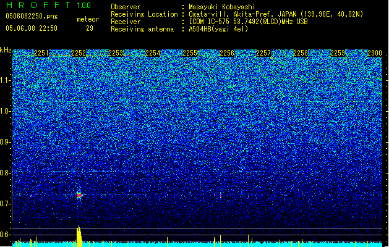389x247 pixels.
Task: Click the bright red meteor echo near 2252
Action: [79, 196]
